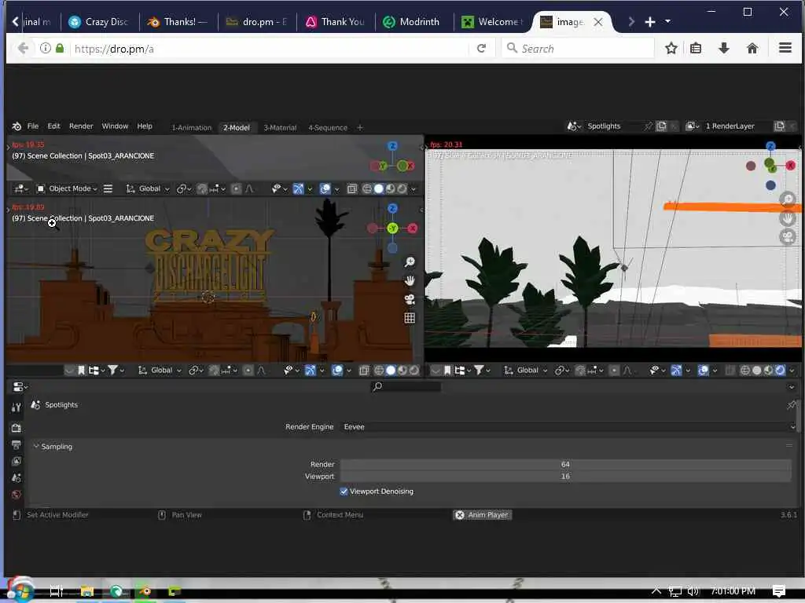
Task: Select wireframe shading in upper-left viewport header
Action: tap(367, 188)
